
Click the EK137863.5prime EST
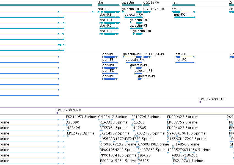tap(139, 153)
